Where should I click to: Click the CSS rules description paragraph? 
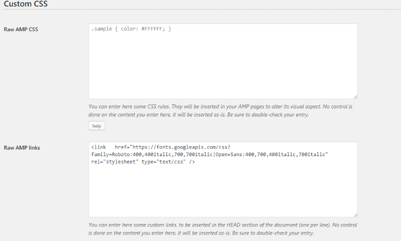(x=221, y=110)
